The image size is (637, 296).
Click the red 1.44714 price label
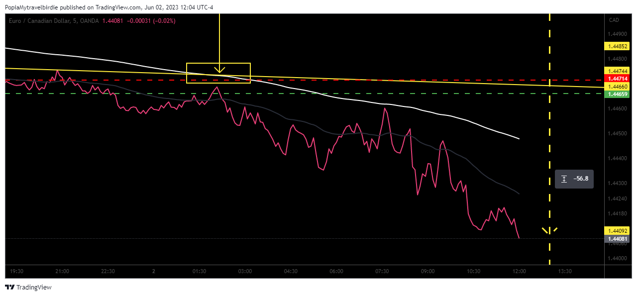(x=617, y=79)
